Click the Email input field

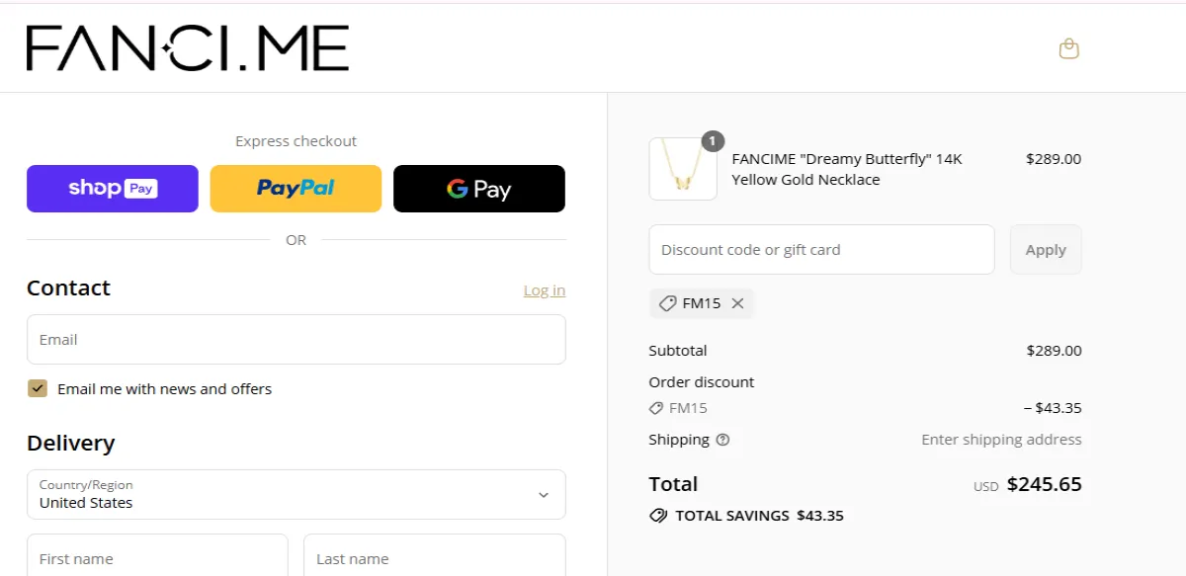tap(296, 339)
